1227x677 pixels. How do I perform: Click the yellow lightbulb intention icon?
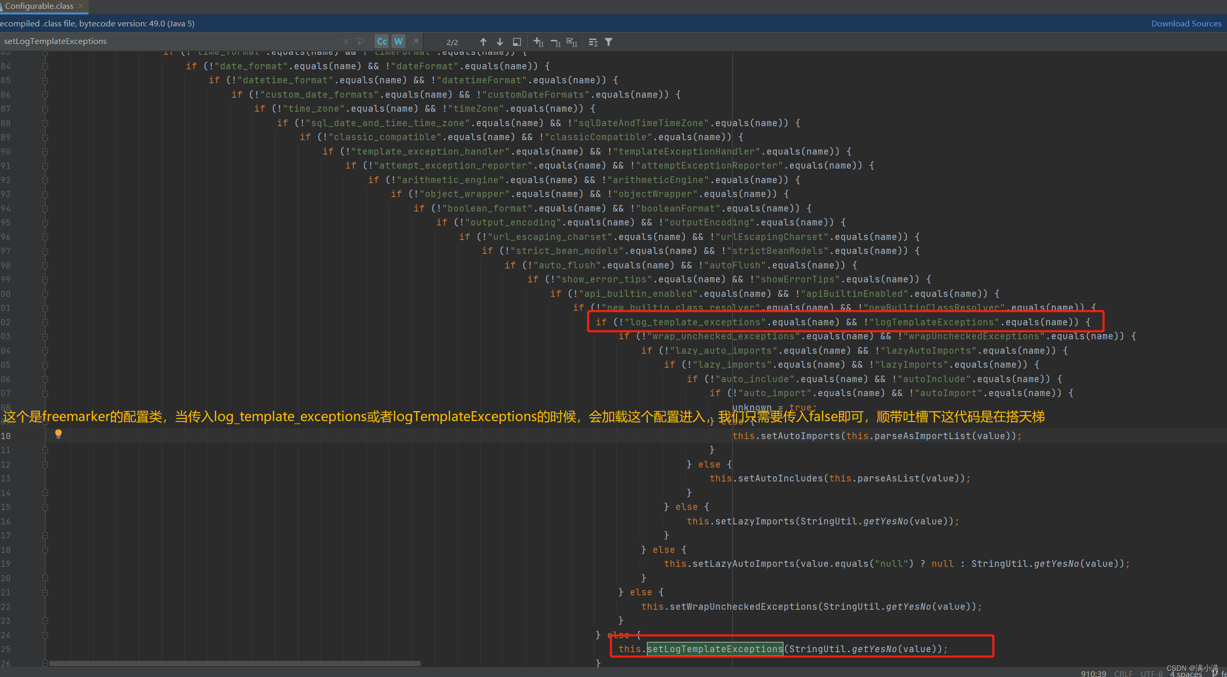click(x=58, y=434)
